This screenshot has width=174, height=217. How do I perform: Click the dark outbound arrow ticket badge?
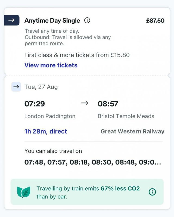[12, 20]
